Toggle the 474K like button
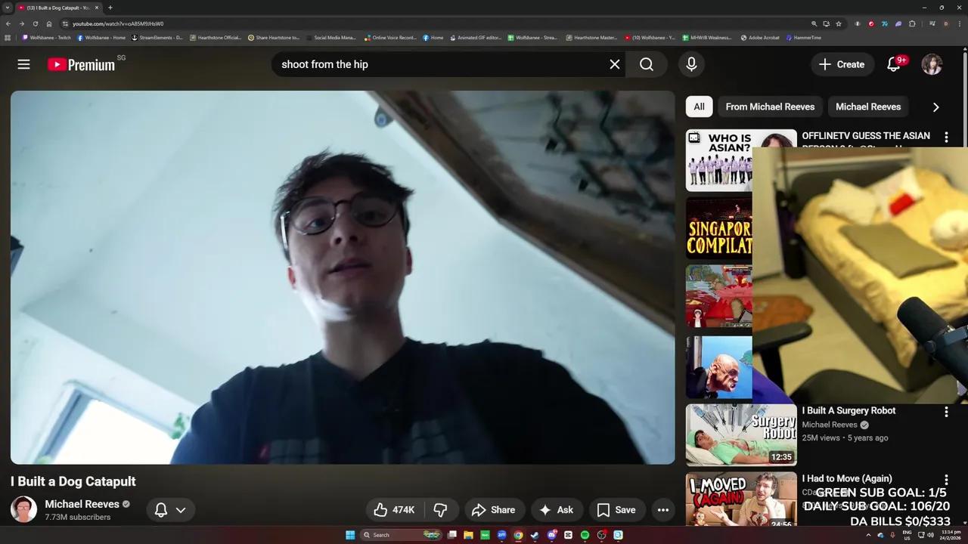Viewport: 968px width, 544px height. tap(392, 509)
